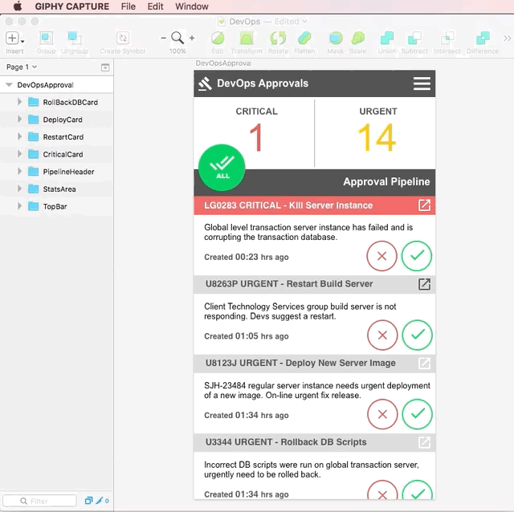Viewport: 514px width, 512px height.
Task: Approve the Kill Server Instance request
Action: point(417,256)
